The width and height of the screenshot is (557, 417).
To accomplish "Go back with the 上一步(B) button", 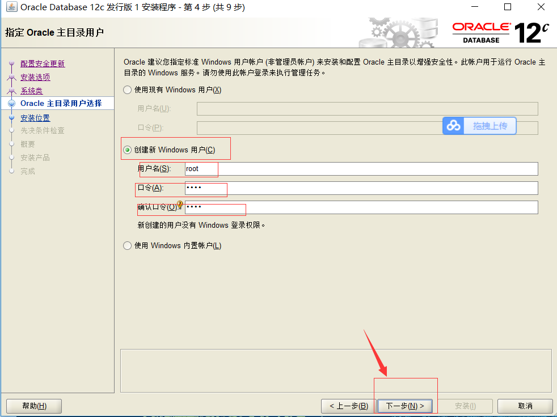I will pyautogui.click(x=348, y=406).
